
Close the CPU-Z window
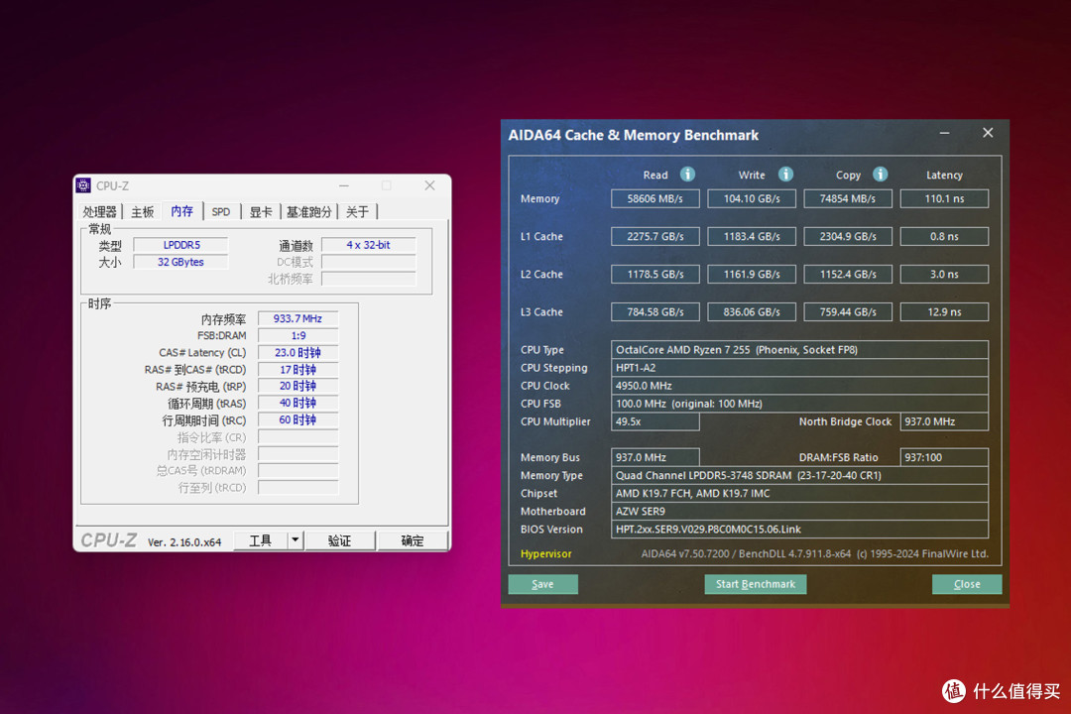429,185
